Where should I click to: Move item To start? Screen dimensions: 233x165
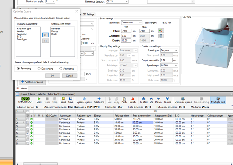point(144,100)
